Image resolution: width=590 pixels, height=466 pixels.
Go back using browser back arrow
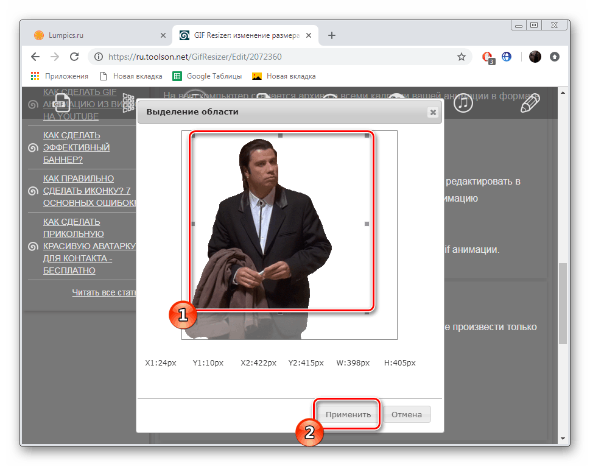[x=35, y=57]
